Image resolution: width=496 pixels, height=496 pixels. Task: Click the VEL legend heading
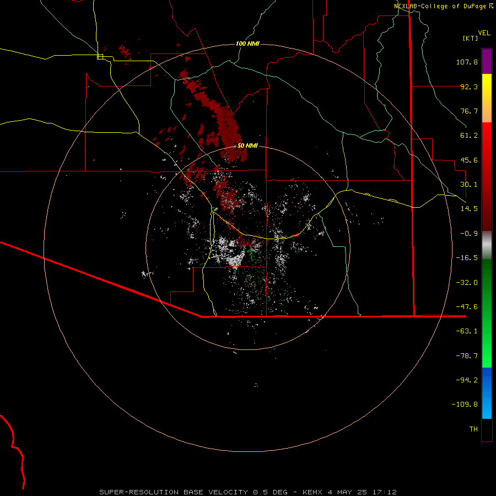(x=484, y=33)
